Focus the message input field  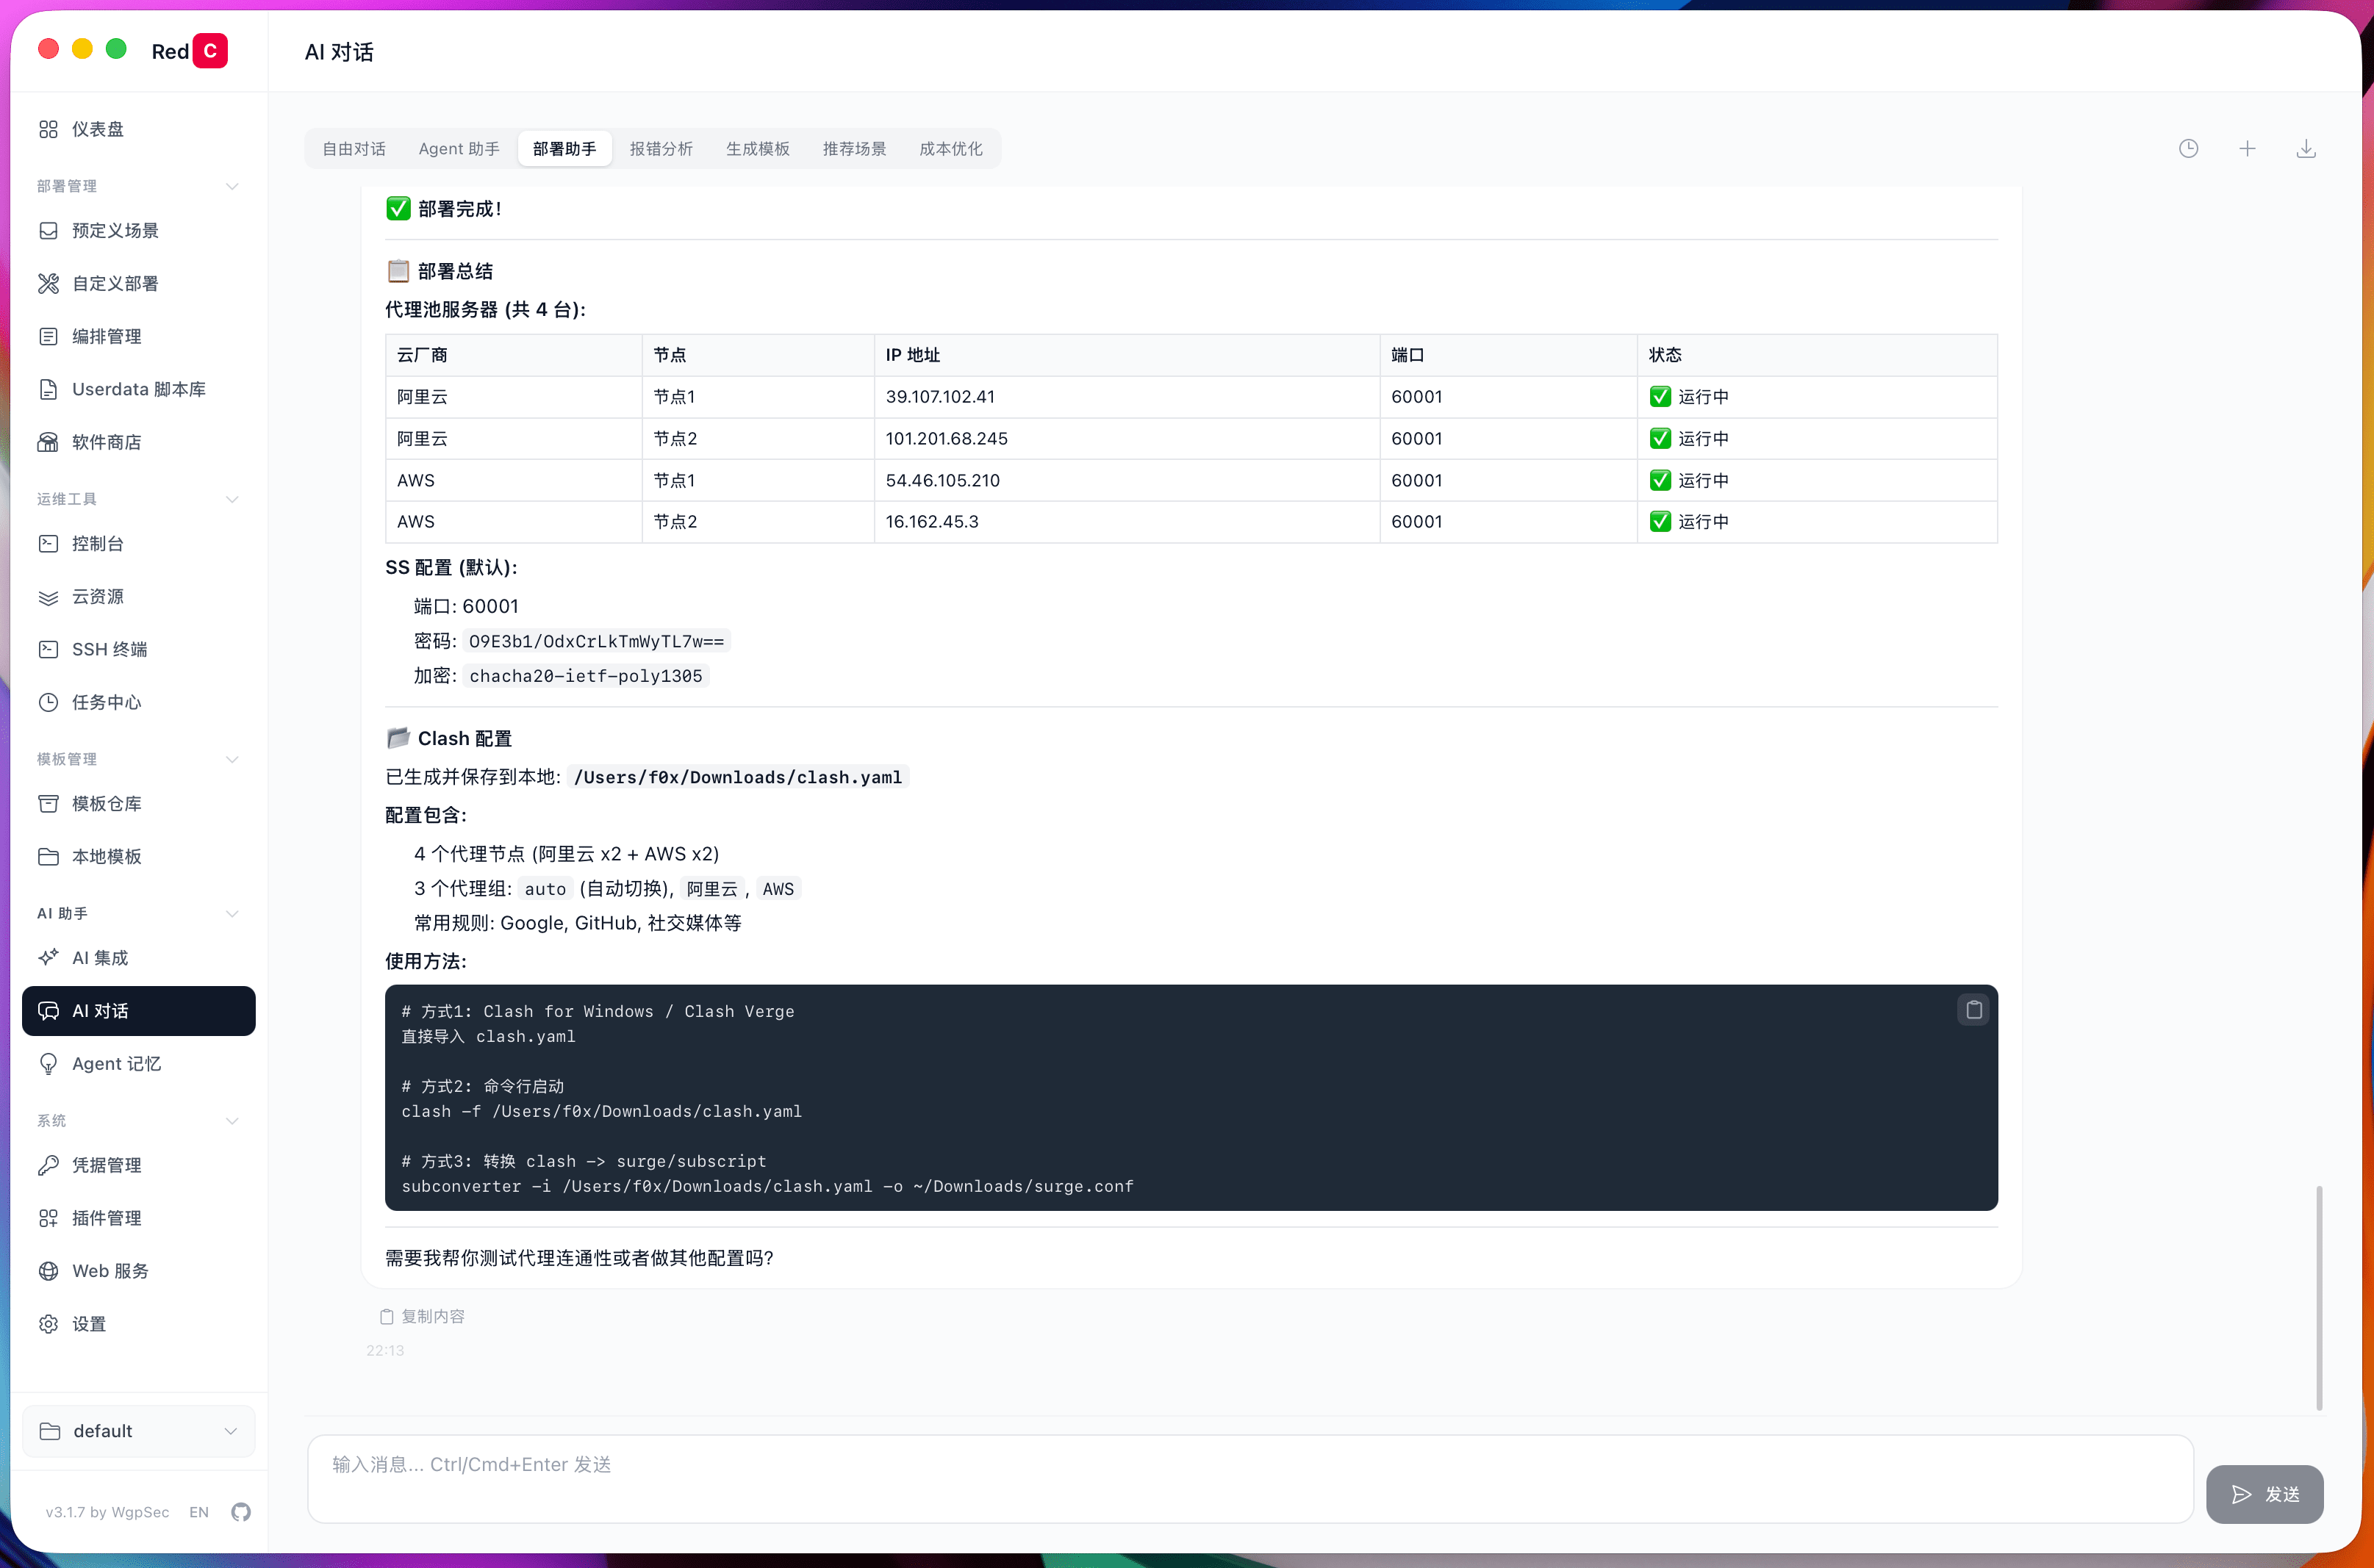pos(1250,1478)
